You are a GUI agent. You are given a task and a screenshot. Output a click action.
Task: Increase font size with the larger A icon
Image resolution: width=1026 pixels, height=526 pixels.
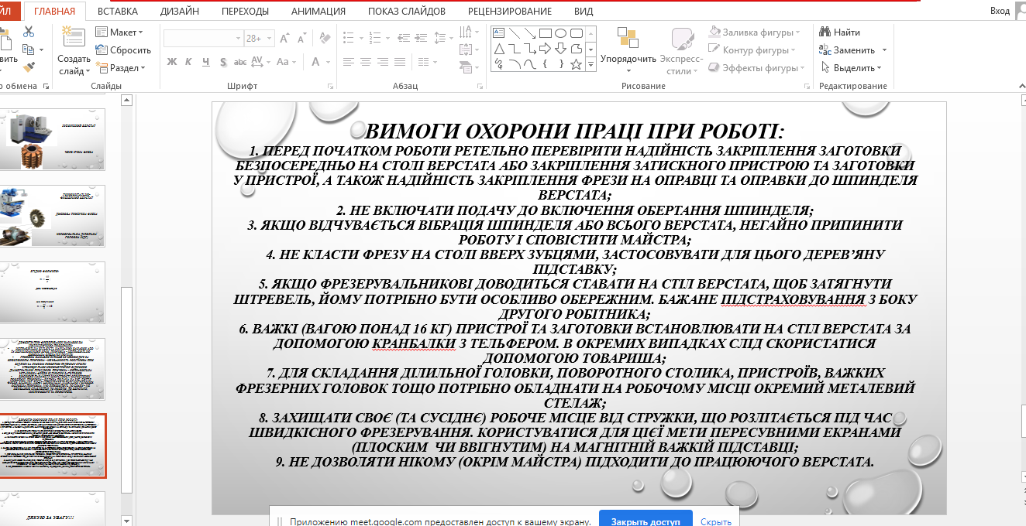click(x=284, y=38)
